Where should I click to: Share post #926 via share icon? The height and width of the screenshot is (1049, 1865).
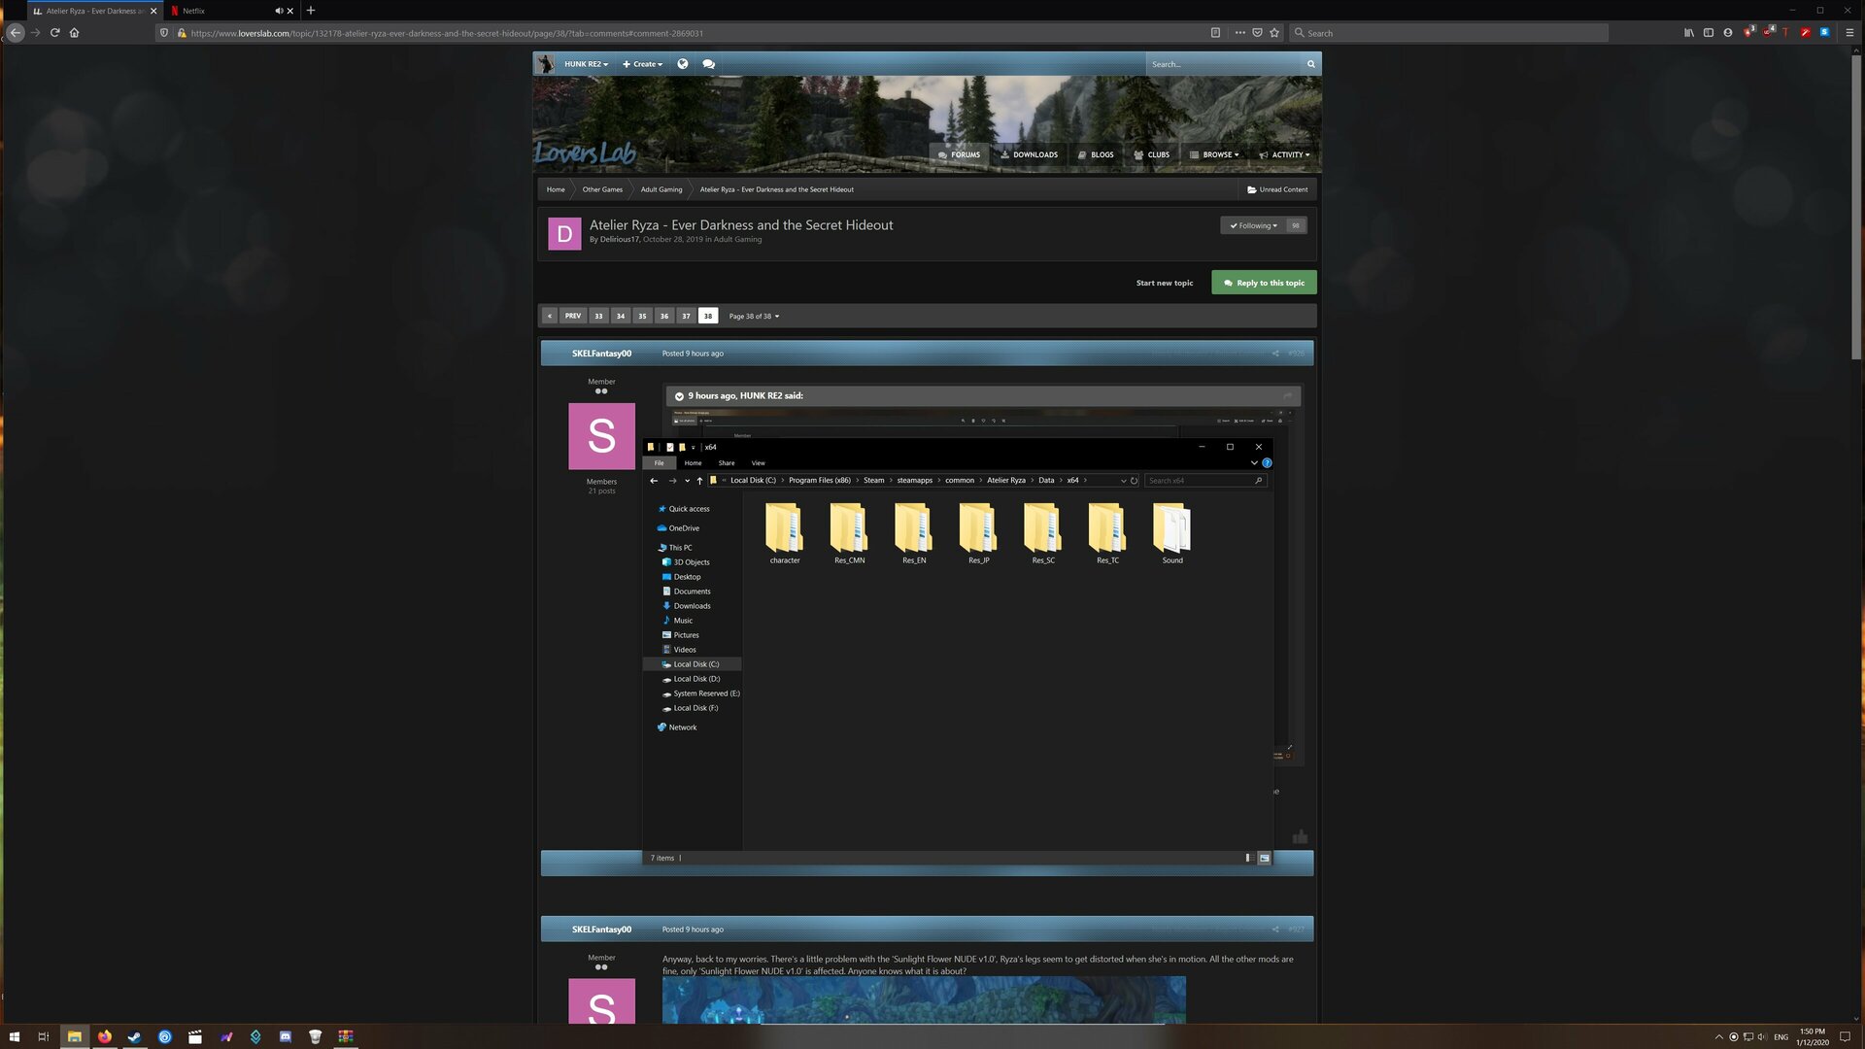pyautogui.click(x=1274, y=354)
